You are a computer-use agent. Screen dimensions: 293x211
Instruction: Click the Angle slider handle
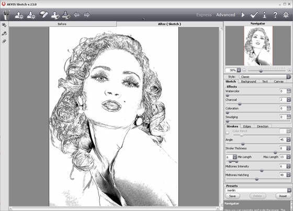(x=243, y=144)
